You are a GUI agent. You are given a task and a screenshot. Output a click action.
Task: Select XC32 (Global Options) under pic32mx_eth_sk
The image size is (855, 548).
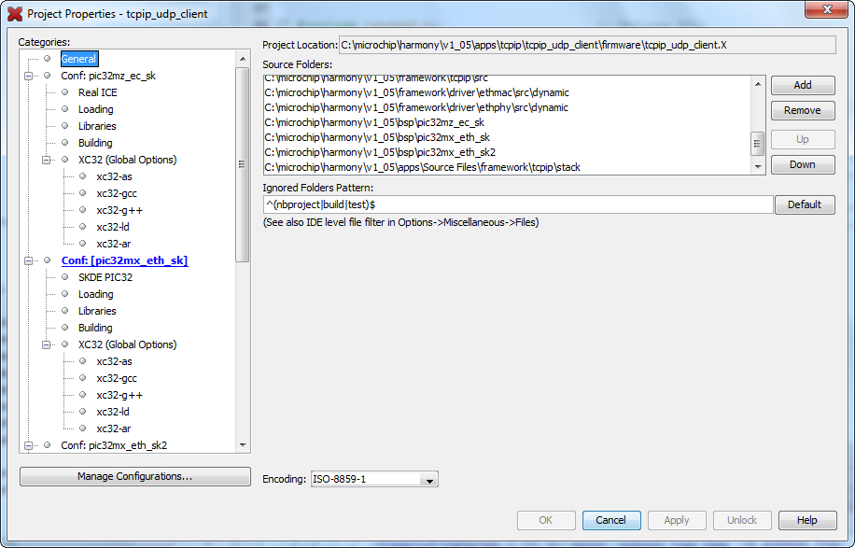coord(128,344)
